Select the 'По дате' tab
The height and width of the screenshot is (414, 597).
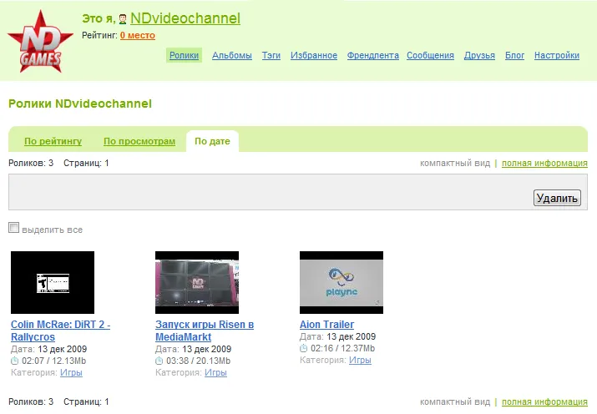coord(212,141)
